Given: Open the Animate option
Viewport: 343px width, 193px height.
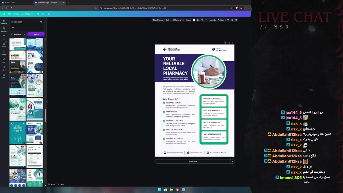Looking at the screenshot, I should (212, 20).
